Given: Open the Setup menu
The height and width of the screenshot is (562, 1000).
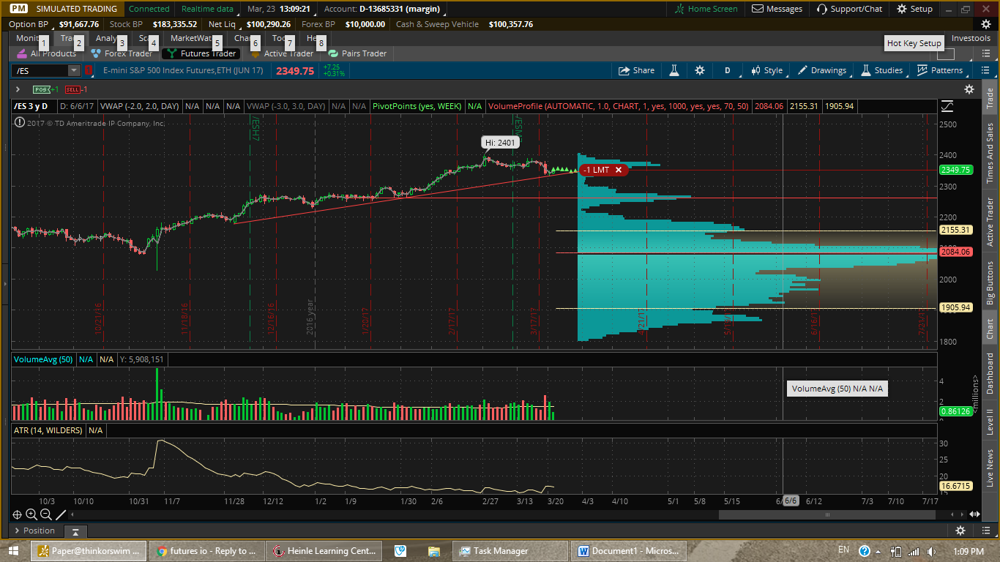Looking at the screenshot, I should click(x=914, y=9).
